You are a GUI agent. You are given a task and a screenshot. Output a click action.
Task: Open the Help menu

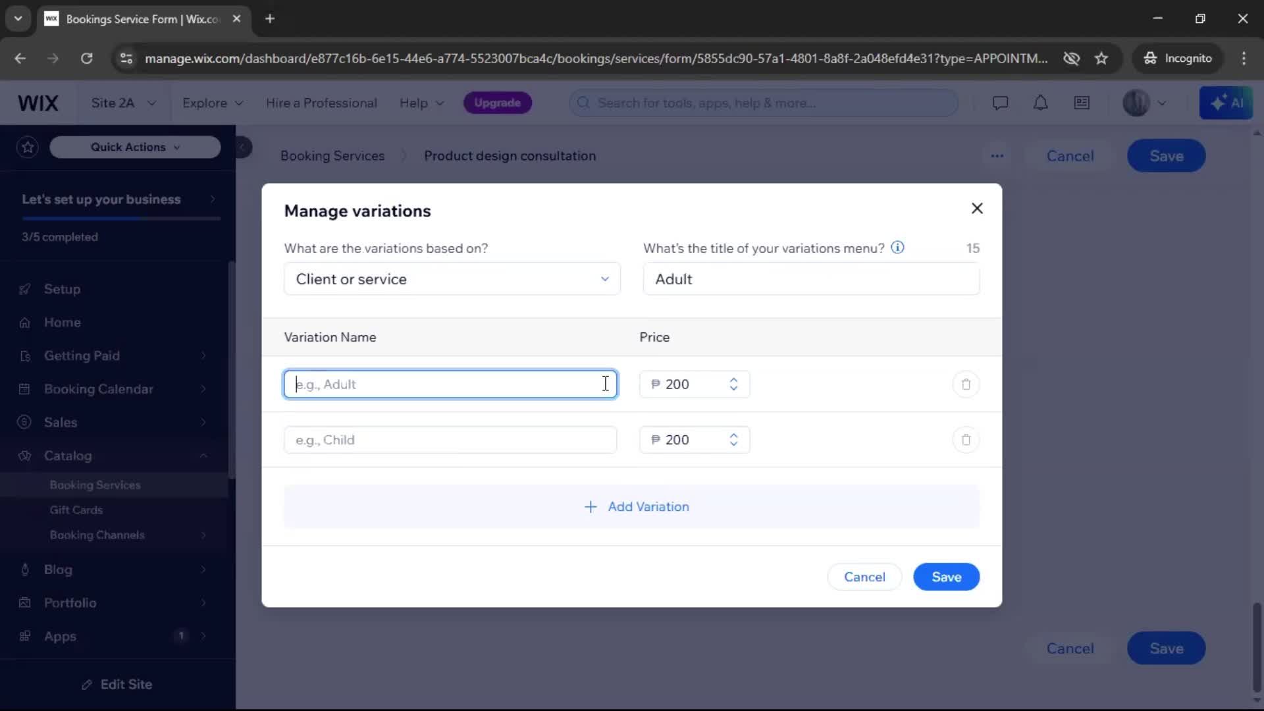point(421,103)
